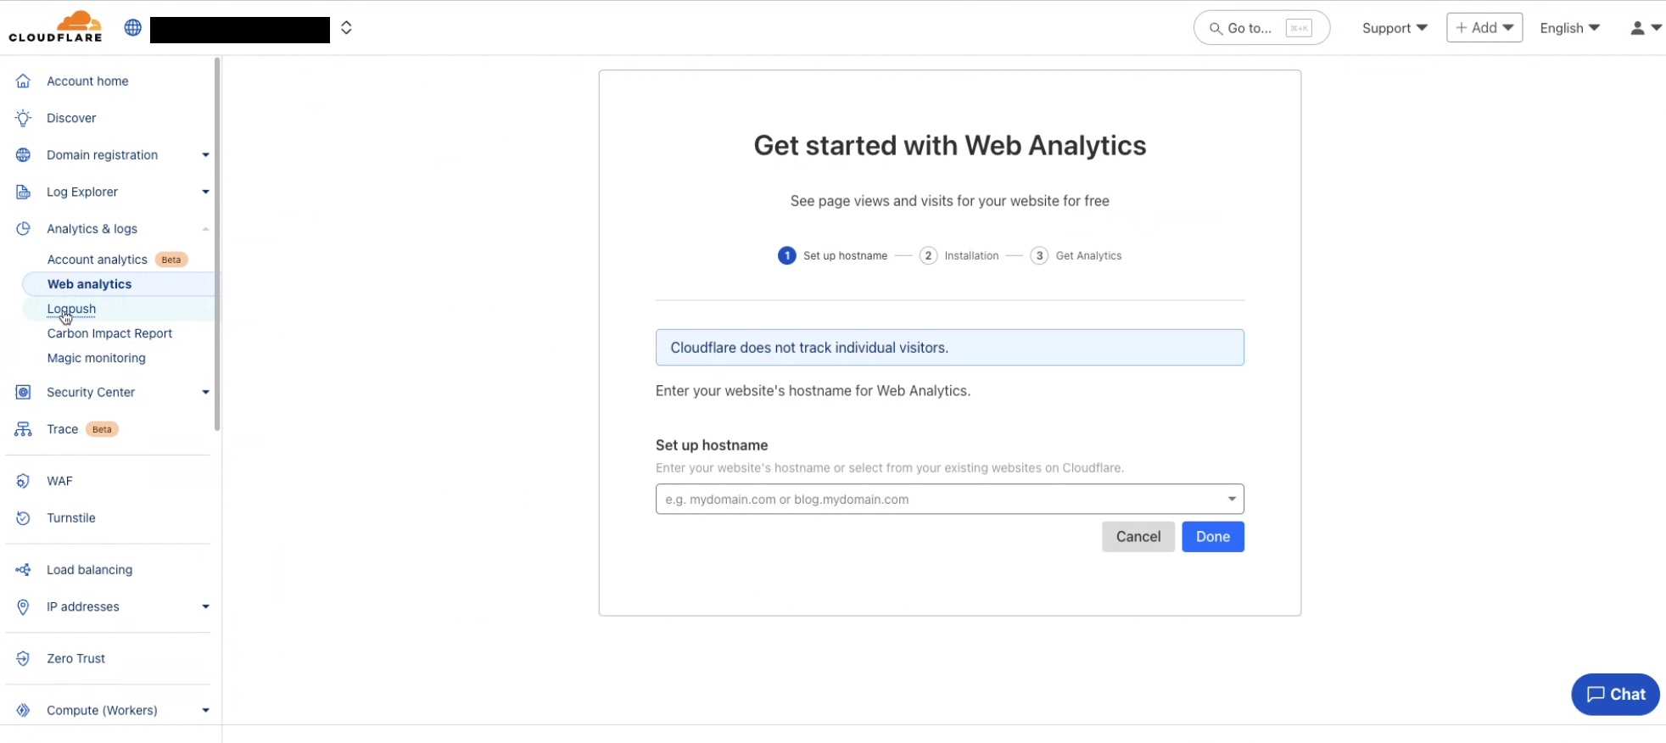Open Carbon Impact Report page
Image resolution: width=1666 pixels, height=743 pixels.
click(x=109, y=333)
